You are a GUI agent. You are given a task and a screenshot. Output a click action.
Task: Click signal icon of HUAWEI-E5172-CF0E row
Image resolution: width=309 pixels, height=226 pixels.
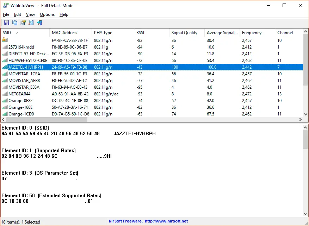point(5,61)
